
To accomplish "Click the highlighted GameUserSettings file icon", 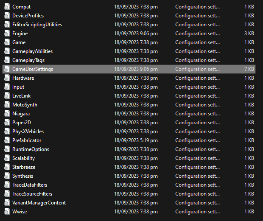I will click(7, 69).
